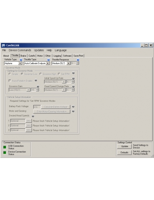Viewport: 154px width, 200px height.
Task: Open help for Desired Head Speeds
Action: point(33,116)
